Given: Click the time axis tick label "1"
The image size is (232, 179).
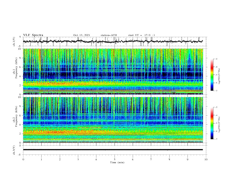Looking at the screenshot, I should pyautogui.click(x=41, y=159).
